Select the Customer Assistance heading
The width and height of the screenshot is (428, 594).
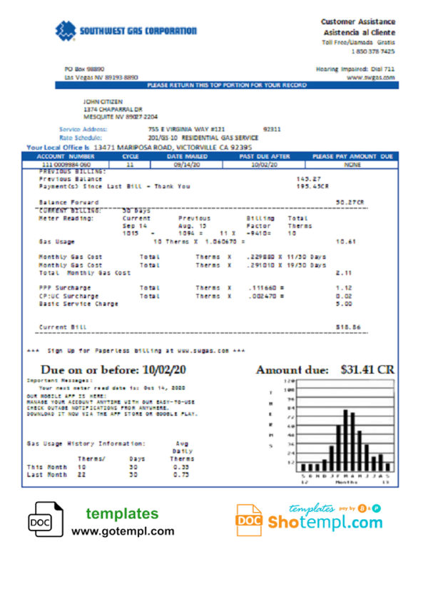(358, 21)
